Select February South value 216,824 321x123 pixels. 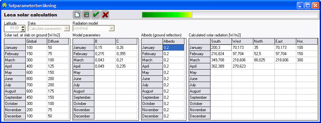(x=221, y=54)
